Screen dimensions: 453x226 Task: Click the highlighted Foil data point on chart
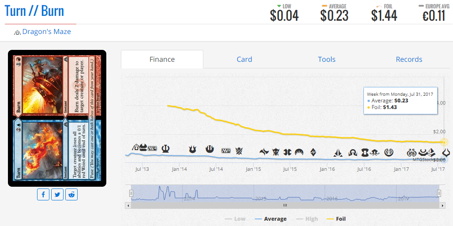pos(444,142)
